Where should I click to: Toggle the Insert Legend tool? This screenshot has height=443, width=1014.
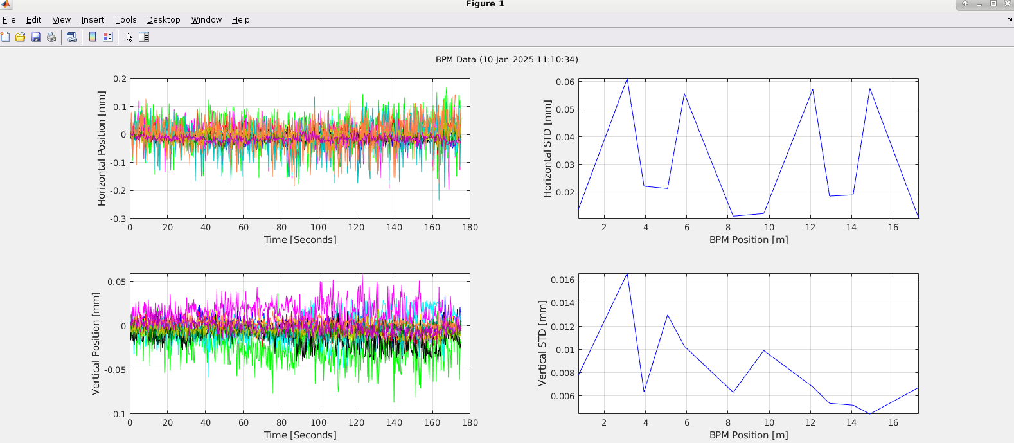(108, 37)
